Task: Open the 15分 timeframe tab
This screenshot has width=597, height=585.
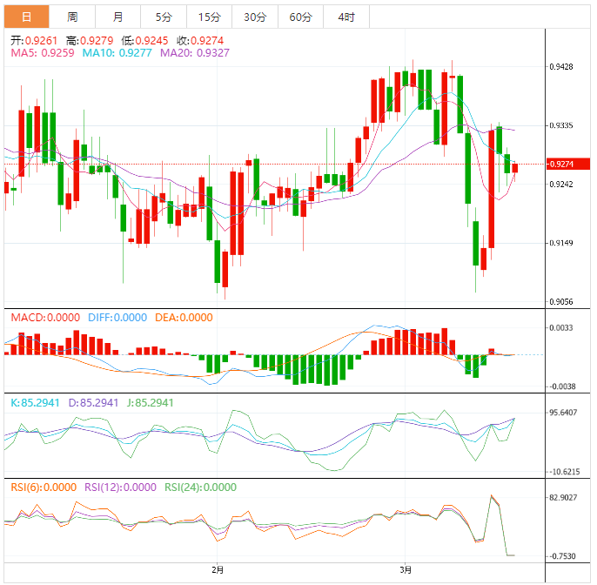Action: 210,17
